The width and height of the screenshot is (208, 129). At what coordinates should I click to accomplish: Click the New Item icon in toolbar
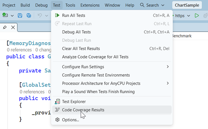5,15
